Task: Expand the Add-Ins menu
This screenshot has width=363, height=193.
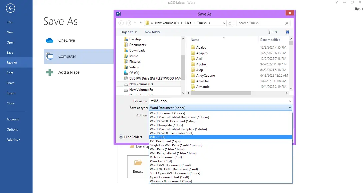Action: pyautogui.click(x=13, y=140)
